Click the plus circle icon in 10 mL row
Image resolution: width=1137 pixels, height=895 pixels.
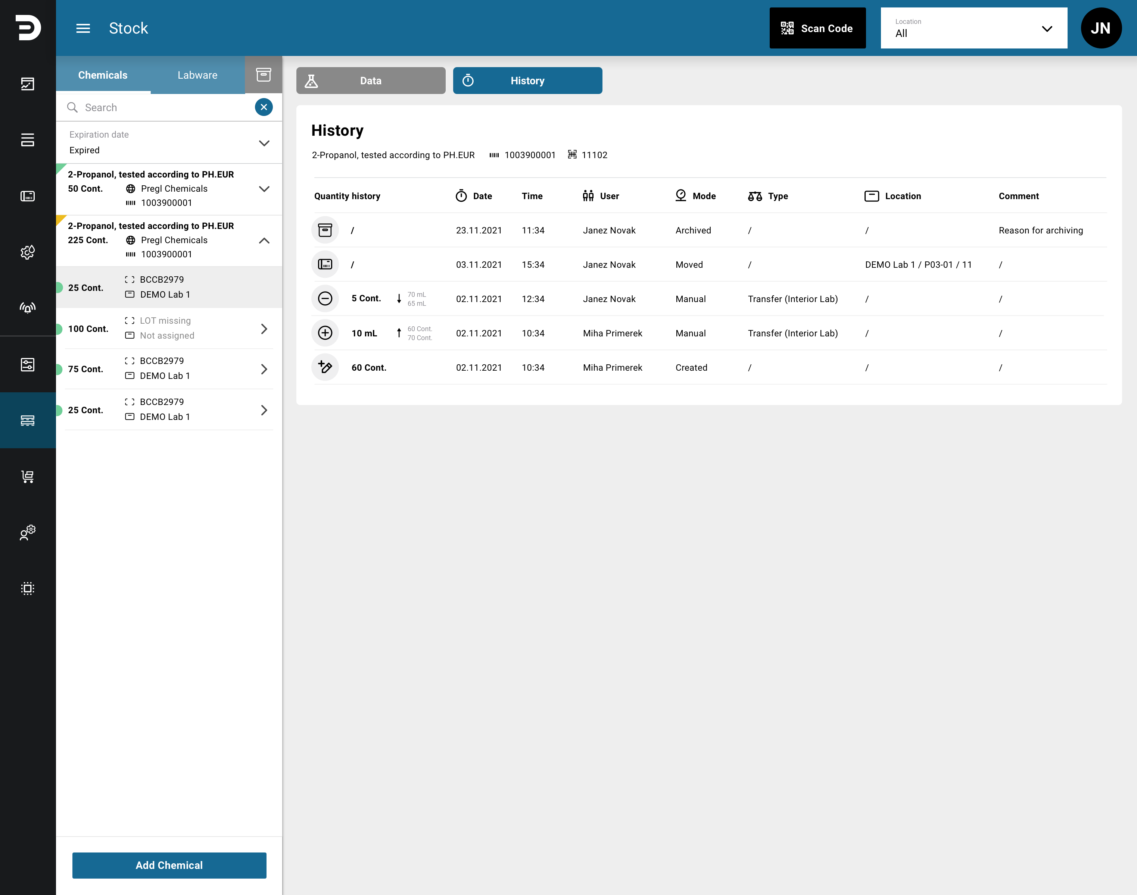pos(325,333)
